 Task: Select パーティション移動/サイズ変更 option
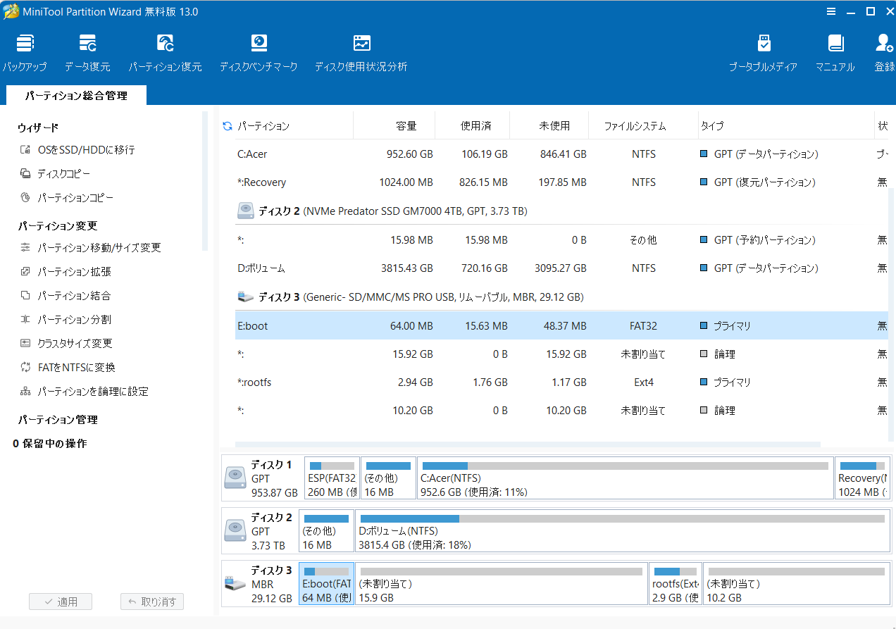pos(99,248)
